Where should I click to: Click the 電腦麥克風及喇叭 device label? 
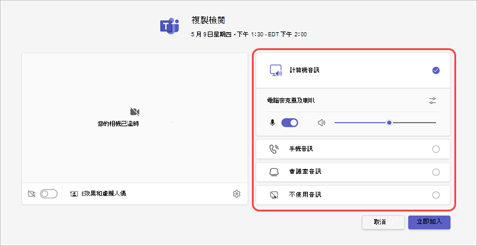click(291, 101)
